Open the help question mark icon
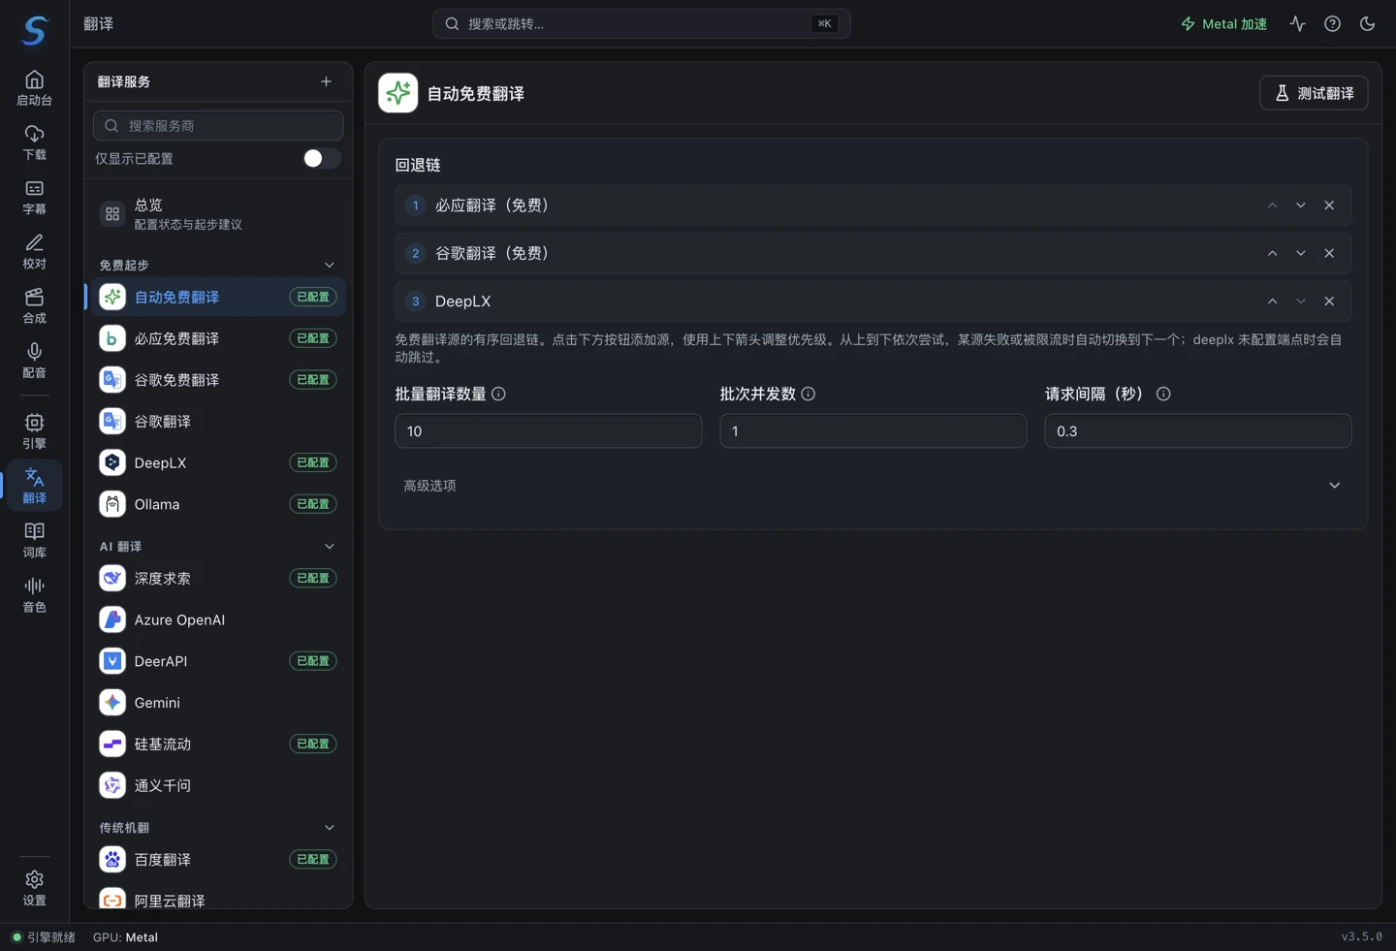Screen dimensions: 1396x951 point(1332,24)
